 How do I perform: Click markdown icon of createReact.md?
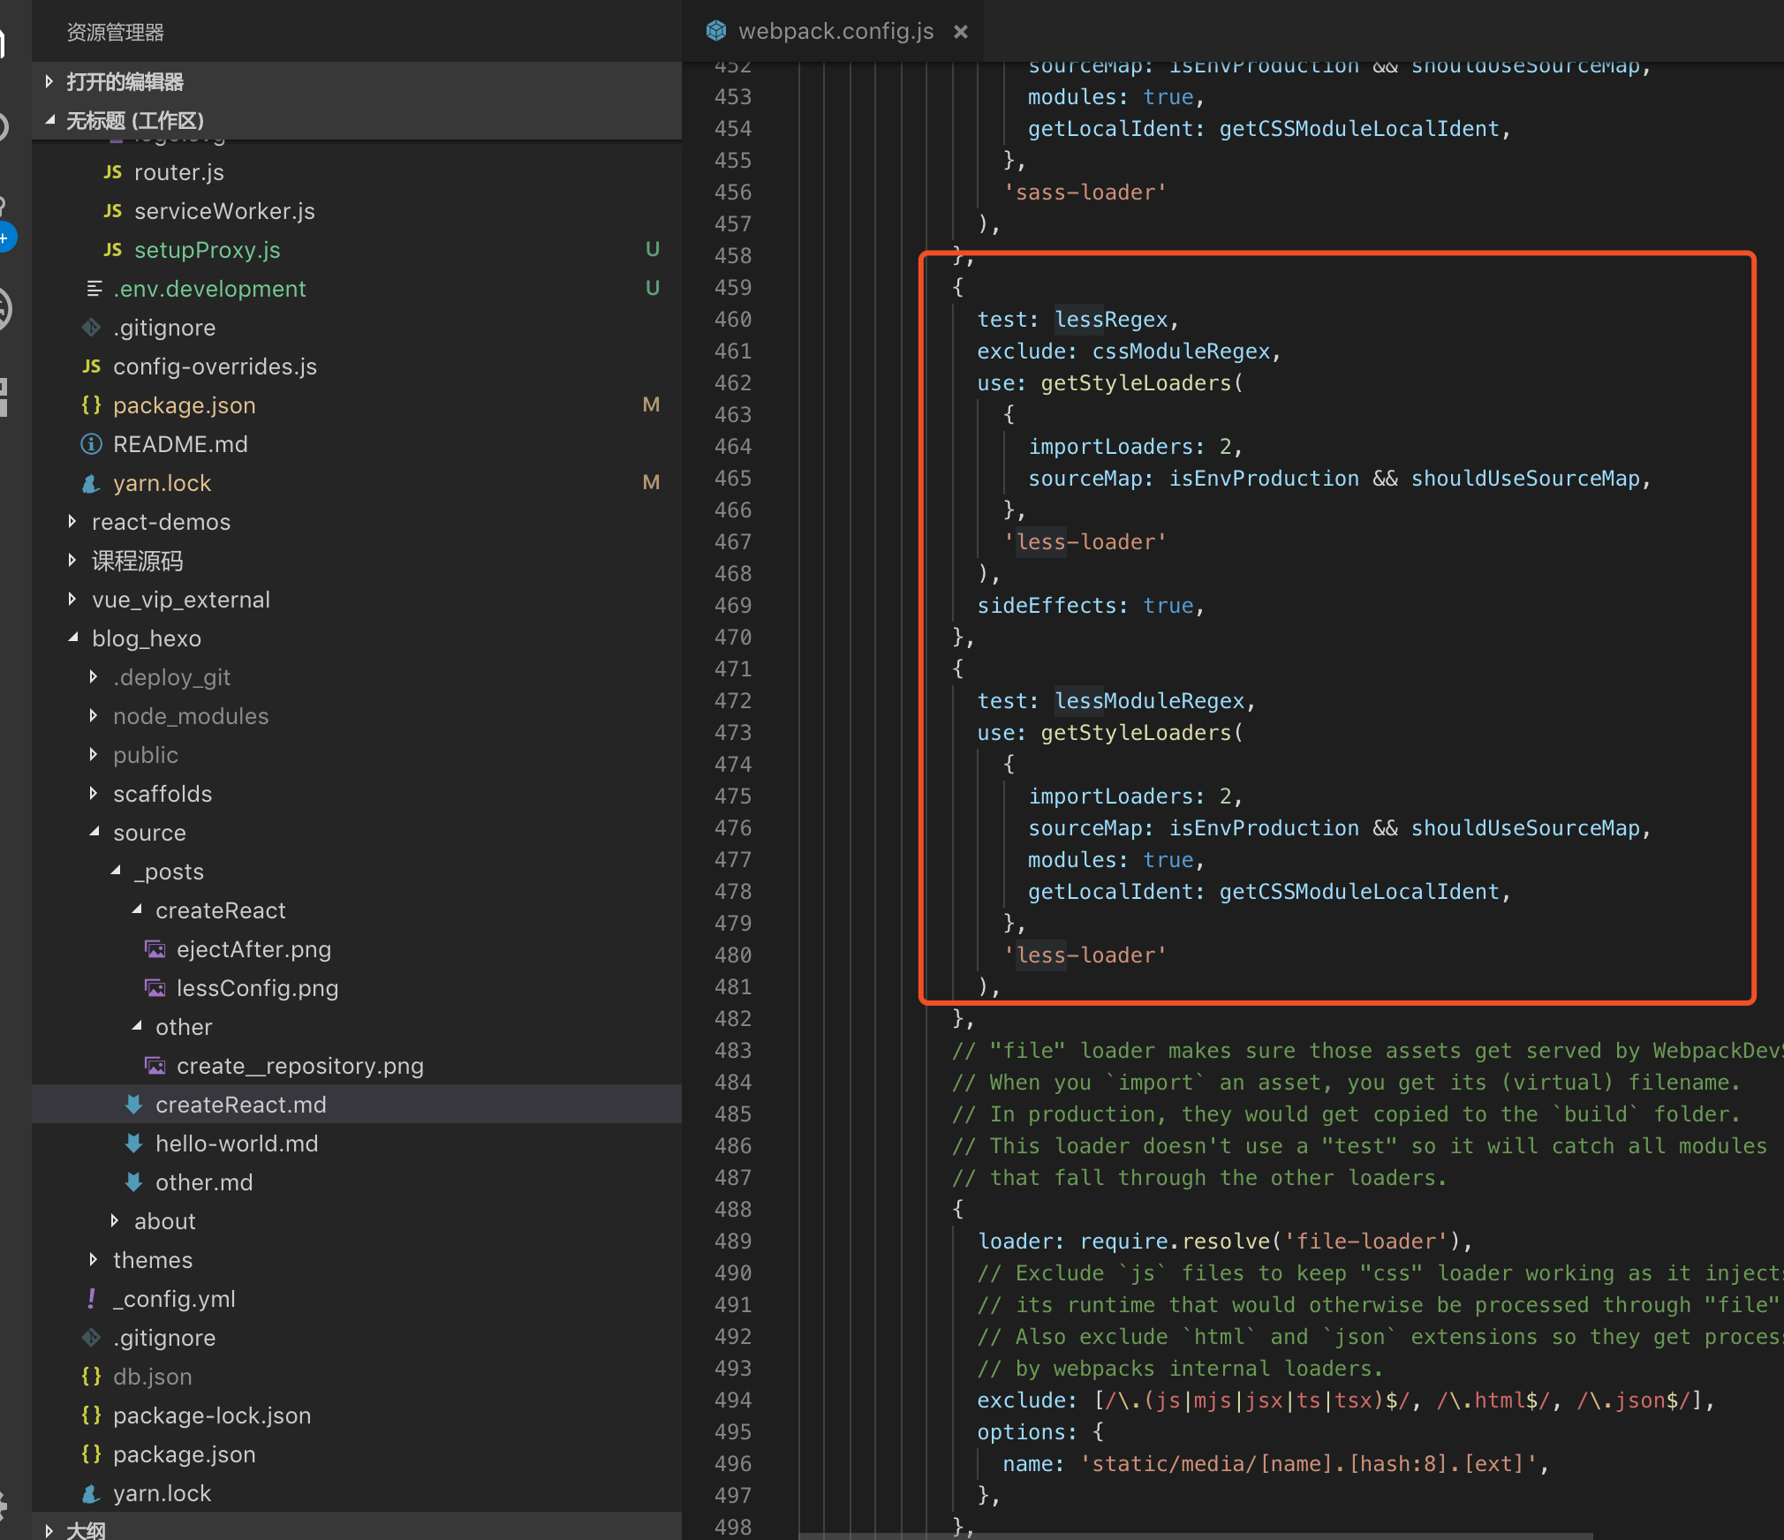click(134, 1105)
